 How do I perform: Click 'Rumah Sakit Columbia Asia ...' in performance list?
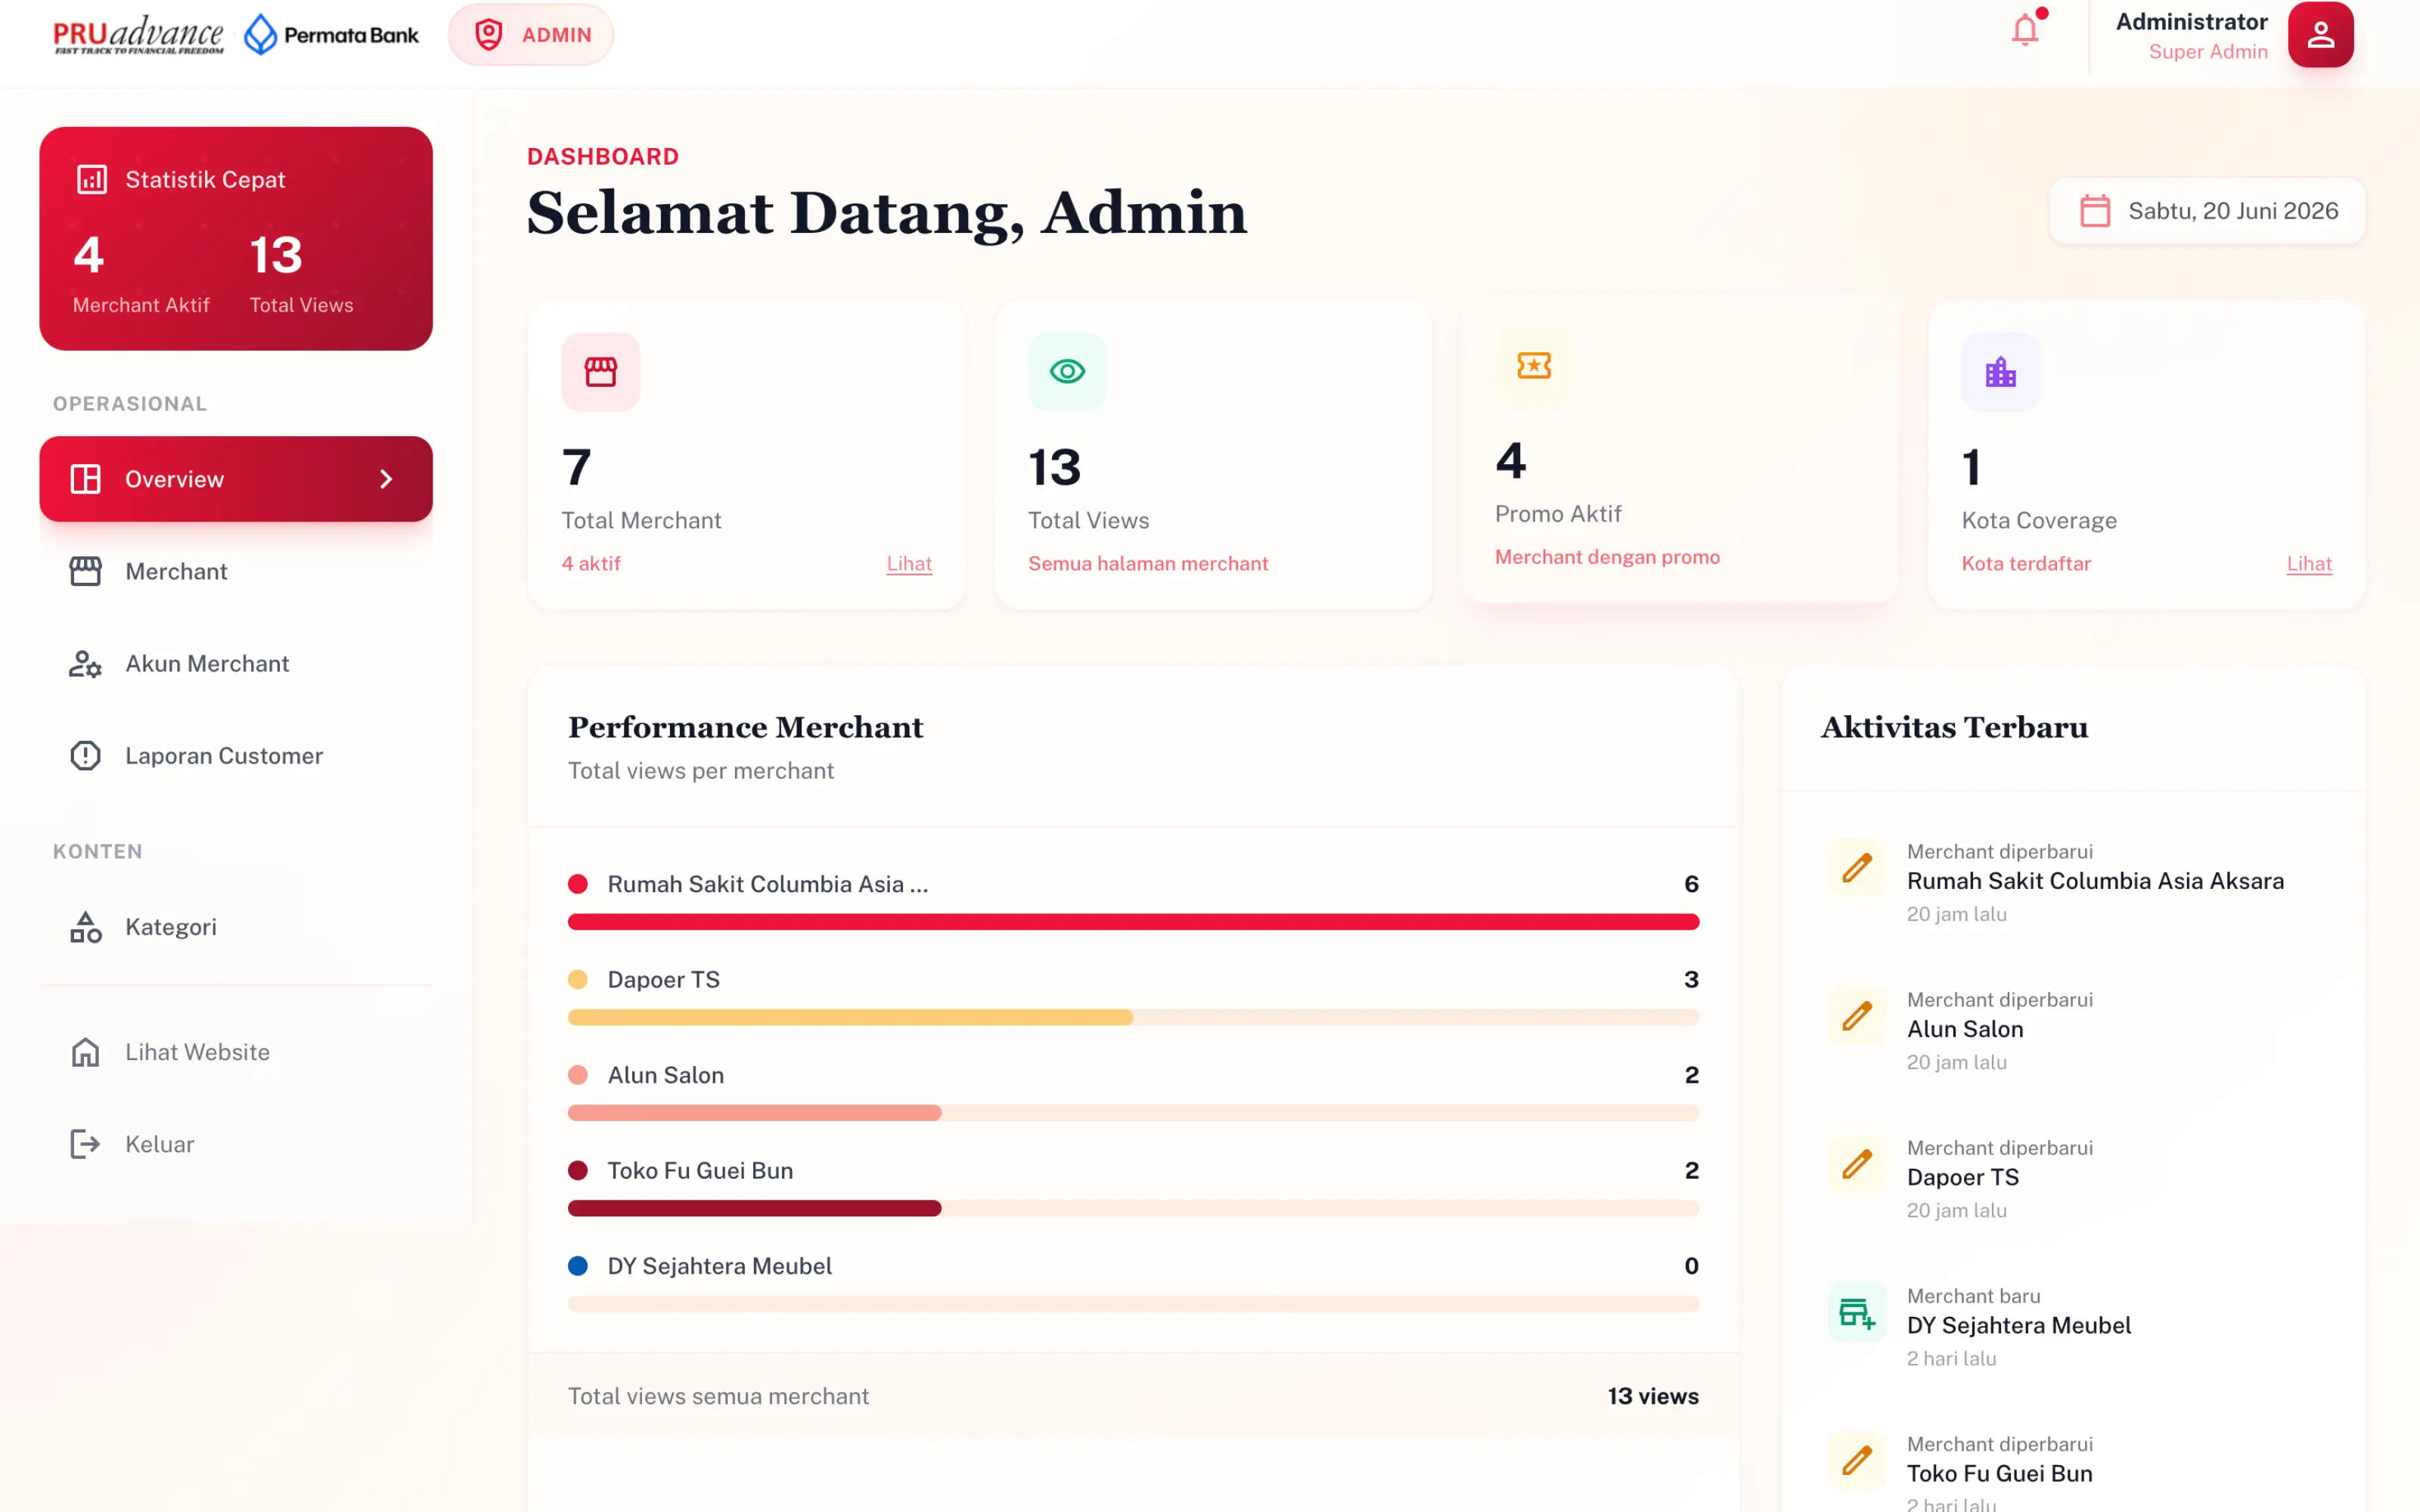tap(768, 884)
